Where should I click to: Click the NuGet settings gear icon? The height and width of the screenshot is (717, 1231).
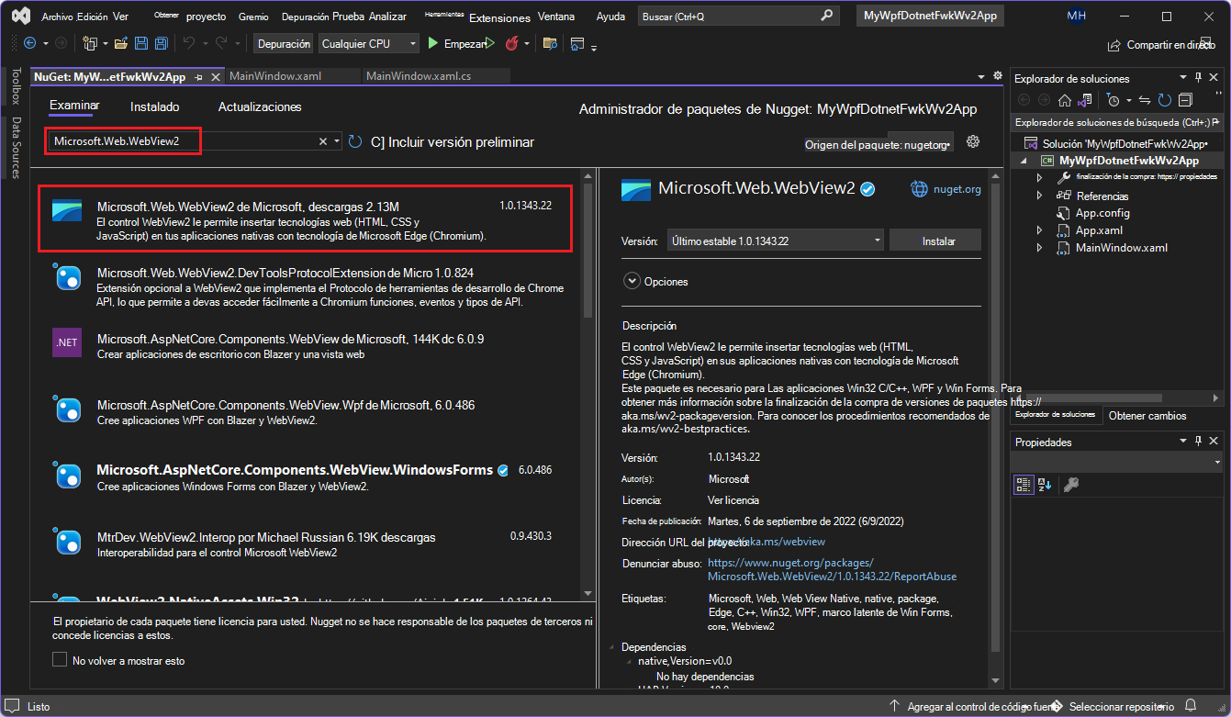tap(973, 141)
